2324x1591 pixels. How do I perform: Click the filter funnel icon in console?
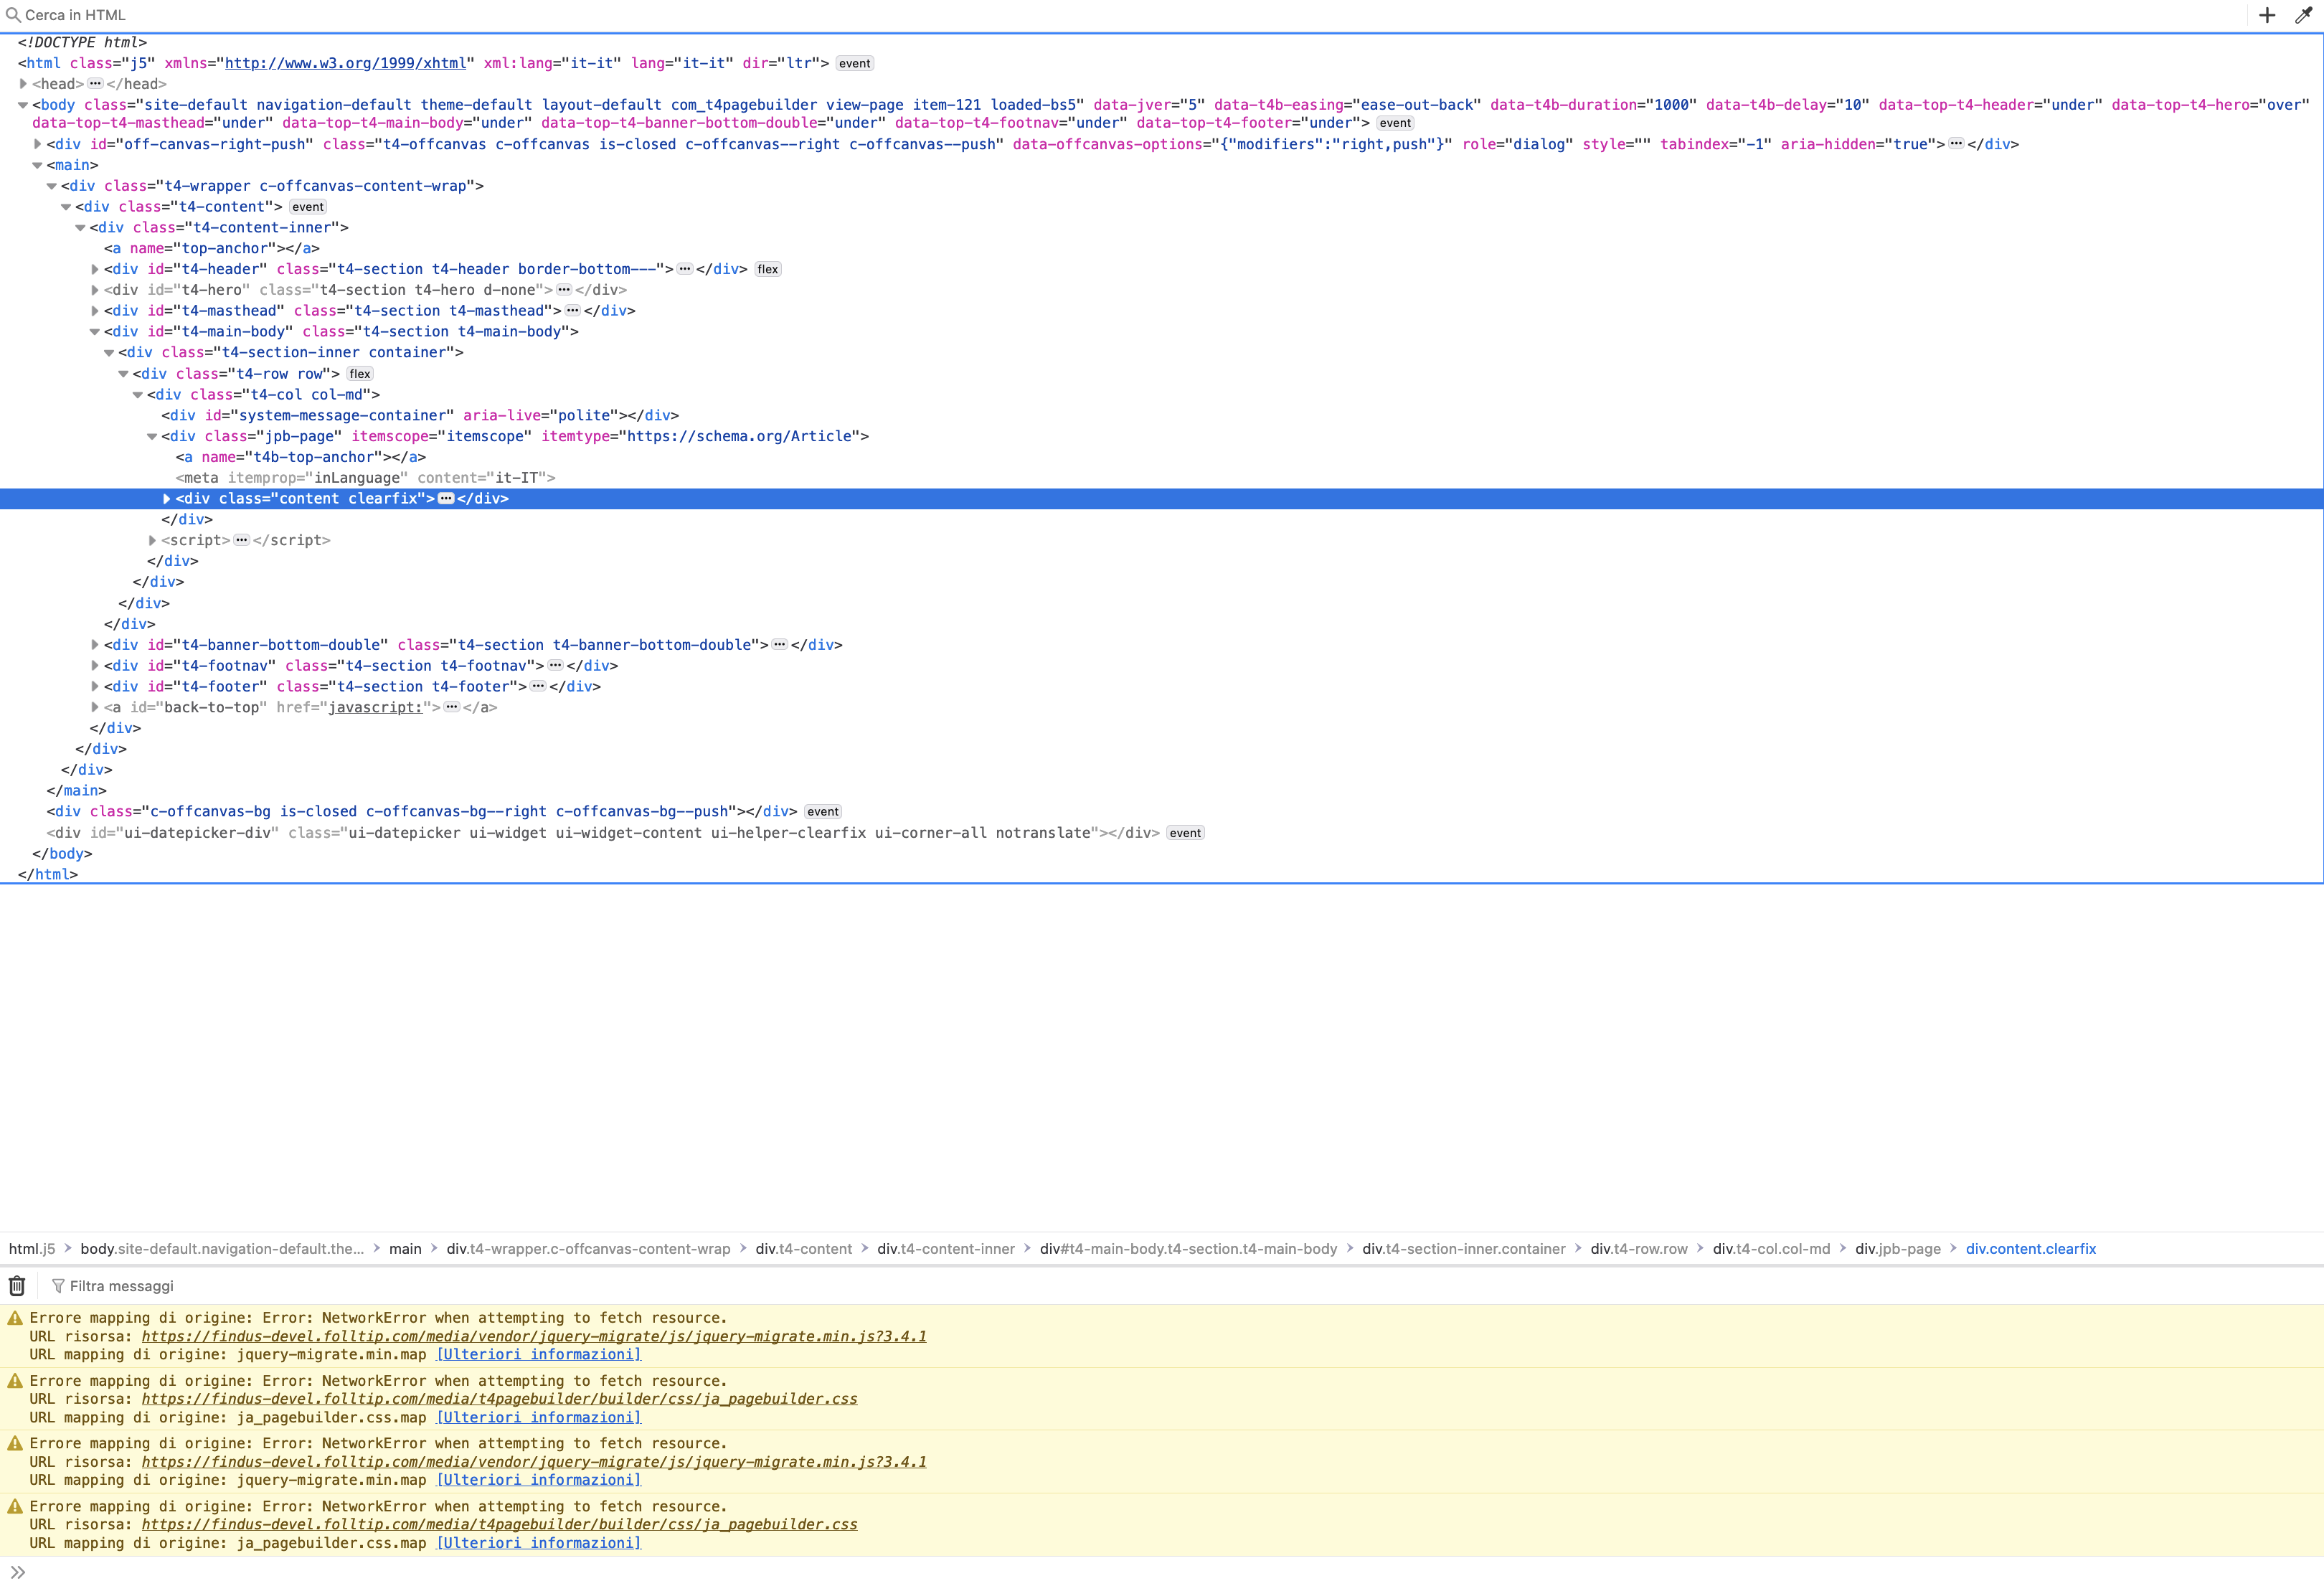[x=58, y=1286]
